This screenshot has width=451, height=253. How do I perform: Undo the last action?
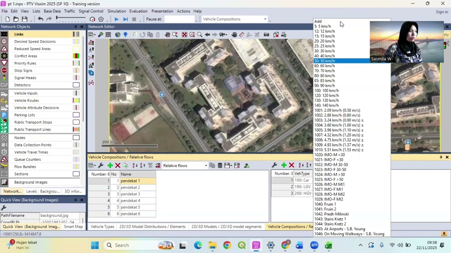[41, 19]
